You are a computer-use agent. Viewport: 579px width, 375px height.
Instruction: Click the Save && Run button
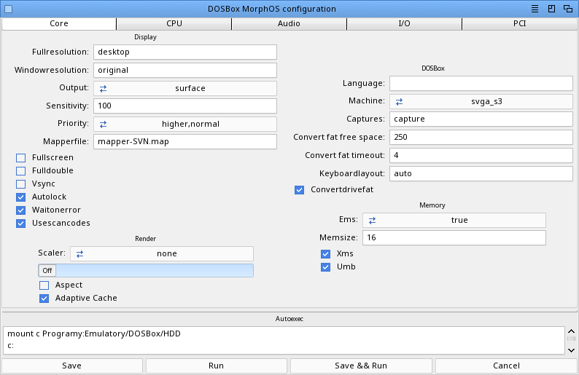coord(361,366)
